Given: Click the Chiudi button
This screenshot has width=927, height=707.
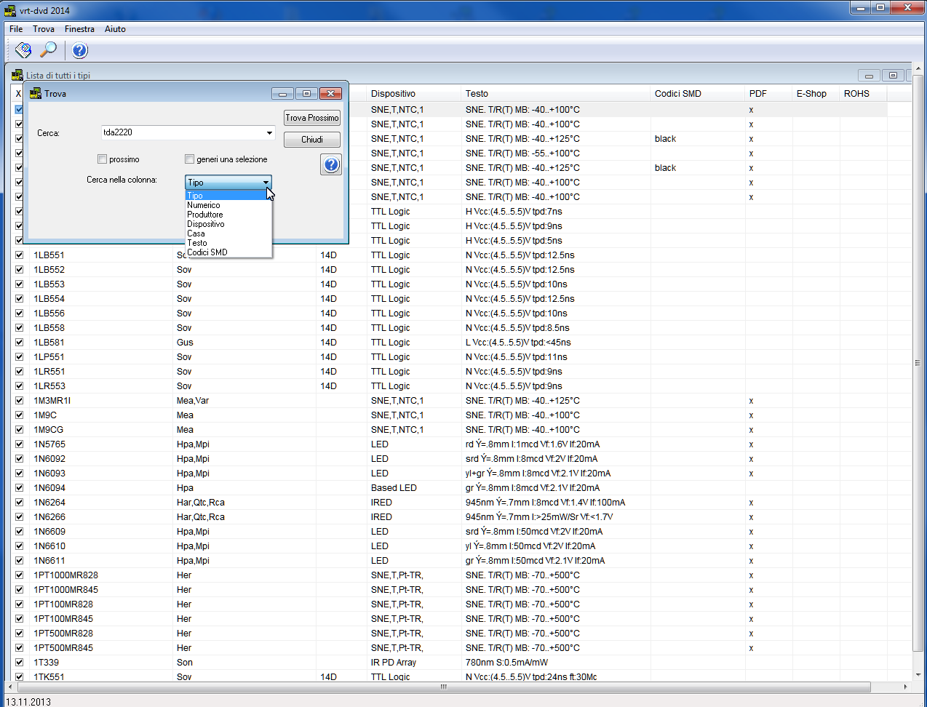Looking at the screenshot, I should point(312,140).
